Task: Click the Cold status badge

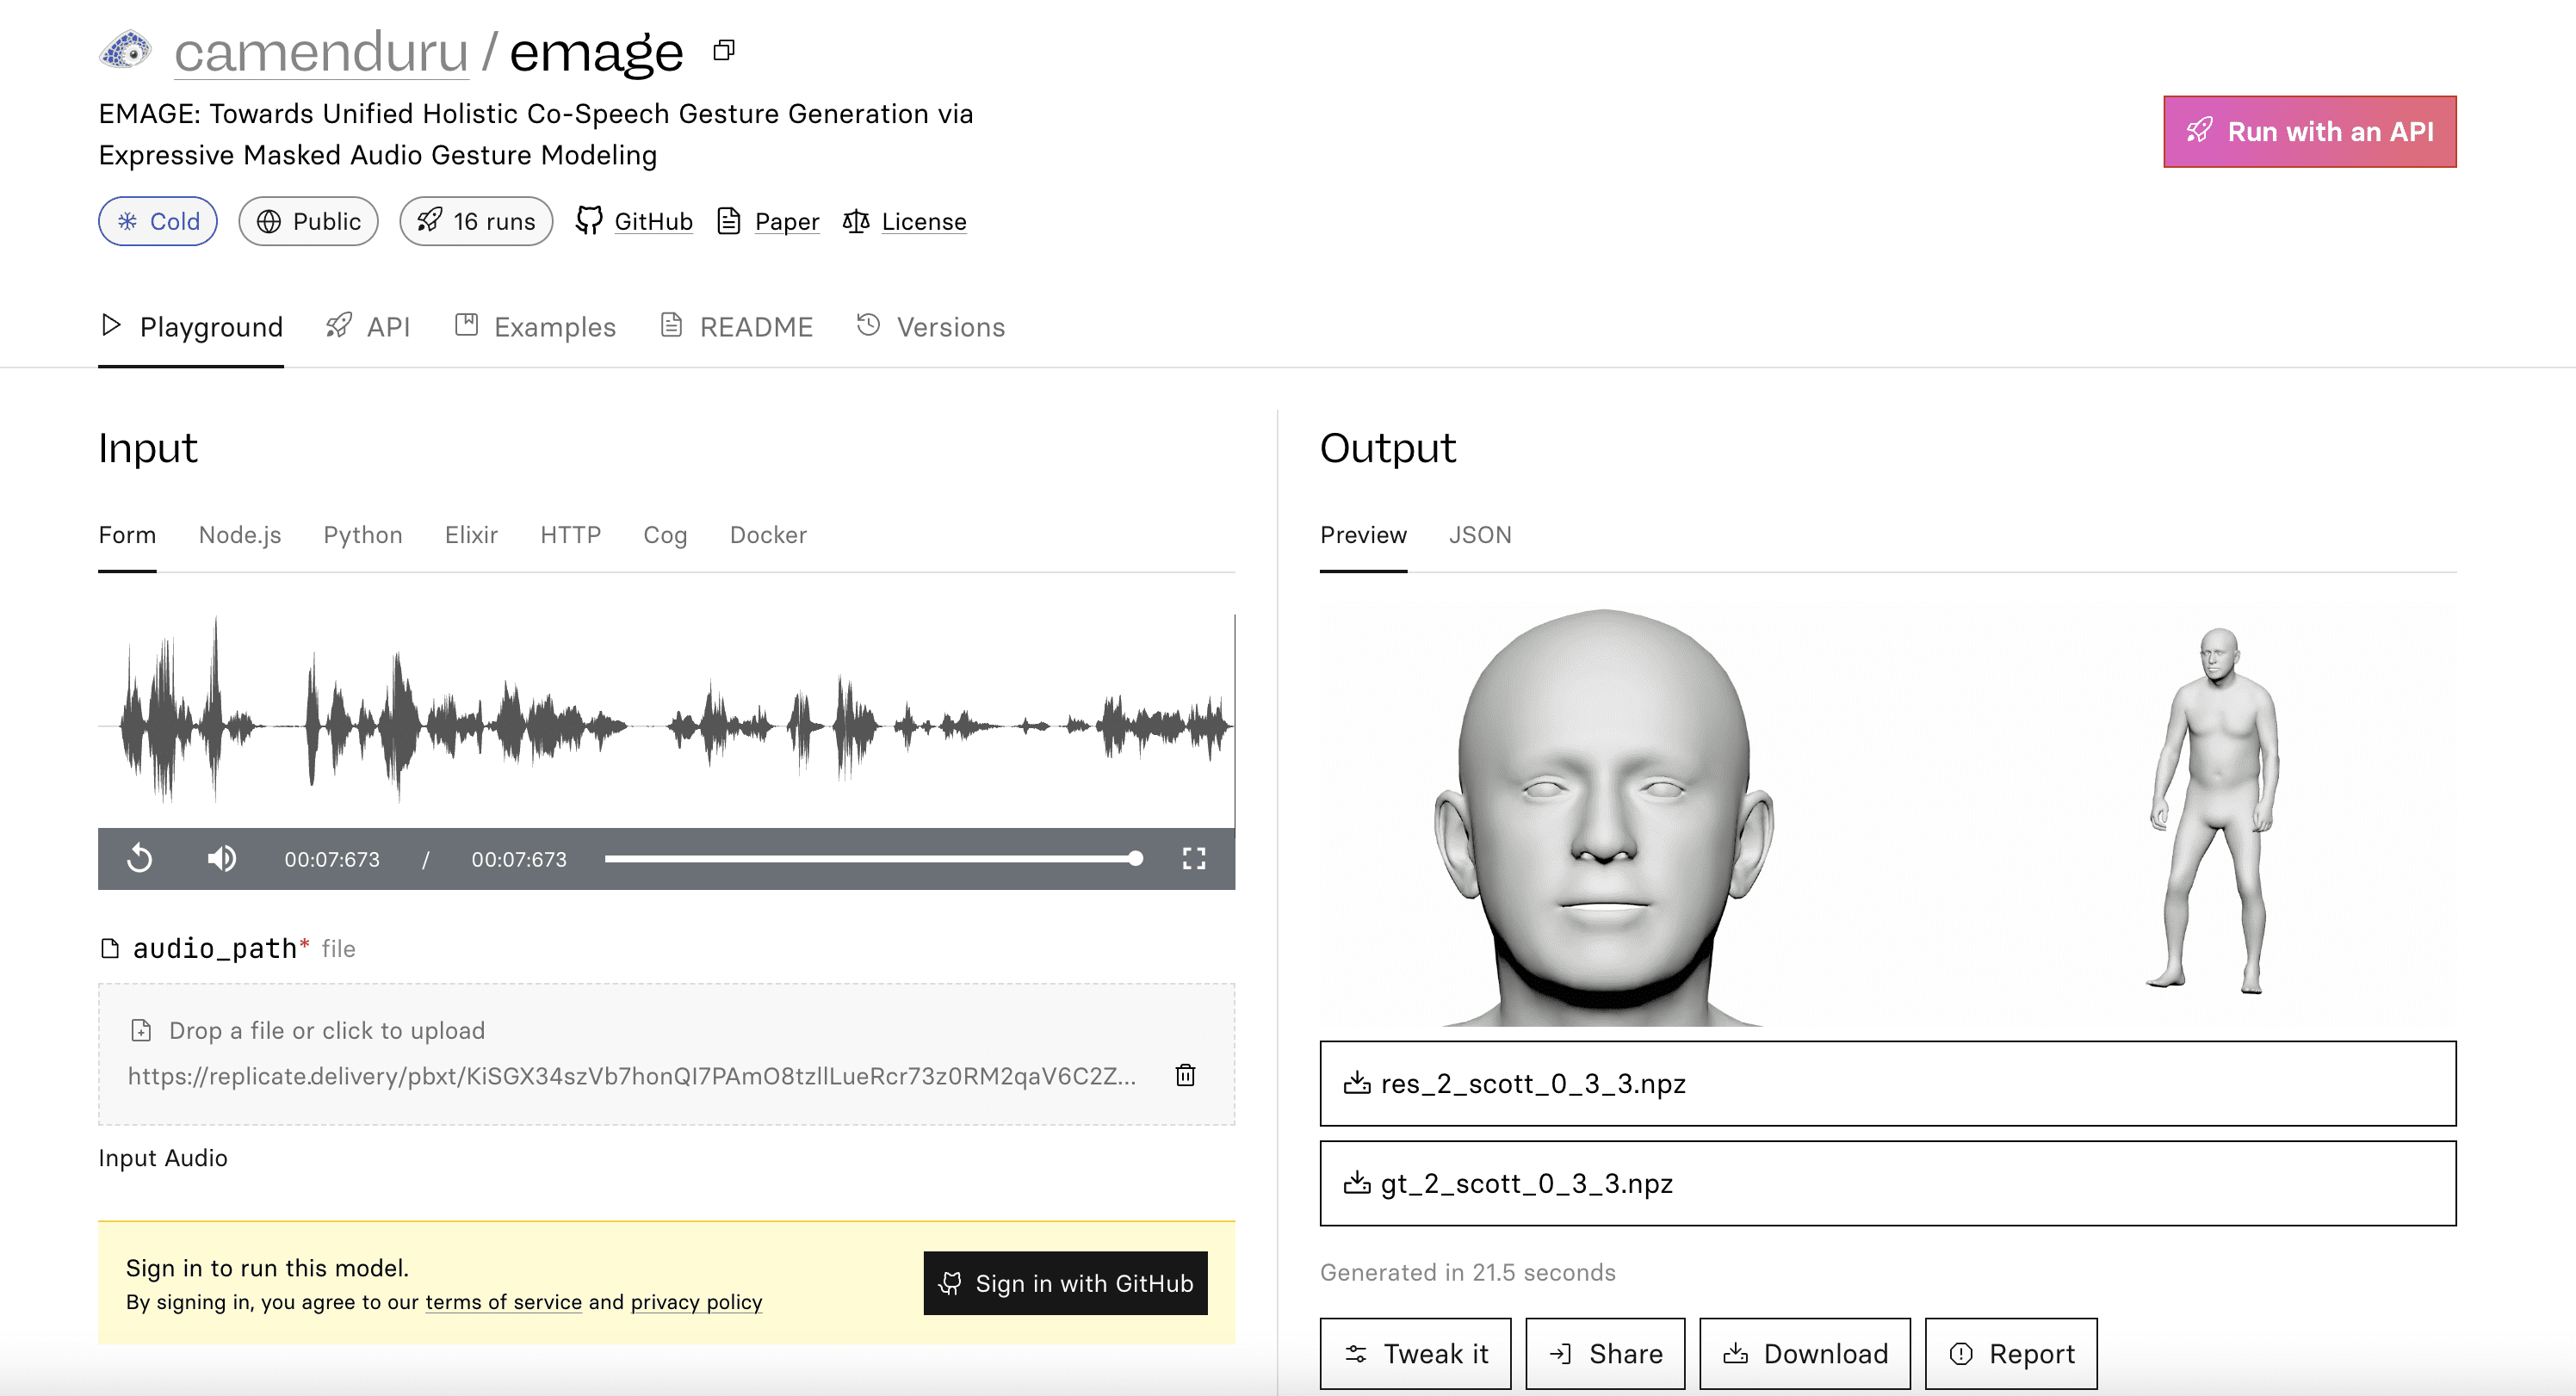Action: [158, 221]
